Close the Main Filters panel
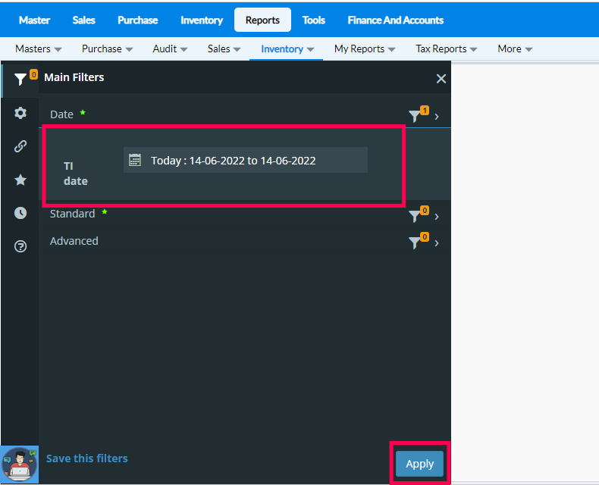This screenshot has width=599, height=485. [x=441, y=79]
